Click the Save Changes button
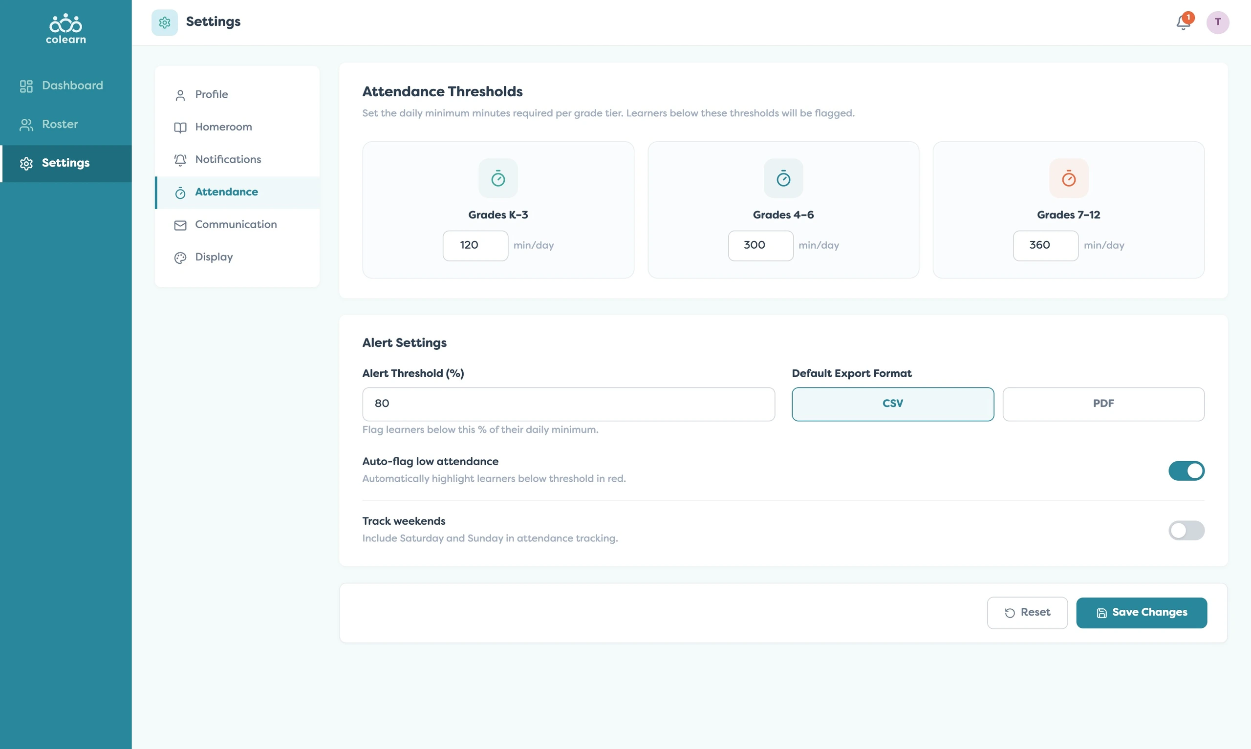The height and width of the screenshot is (749, 1251). [1142, 613]
